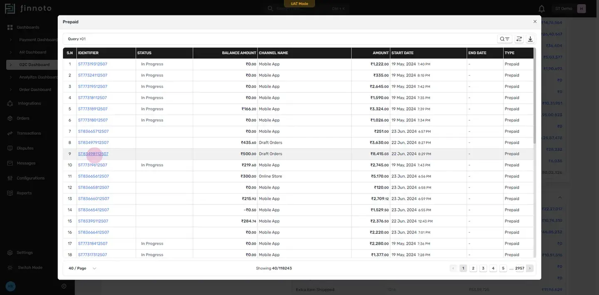Click the Reports book icon

(10, 193)
